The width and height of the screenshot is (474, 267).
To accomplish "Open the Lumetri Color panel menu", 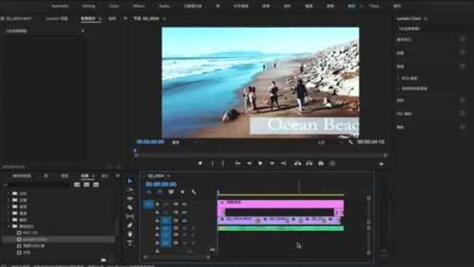I will pyautogui.click(x=426, y=19).
